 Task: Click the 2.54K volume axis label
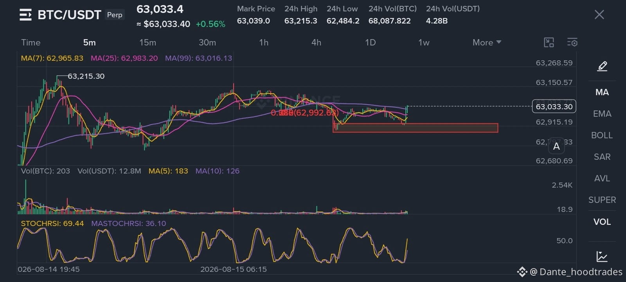[562, 185]
